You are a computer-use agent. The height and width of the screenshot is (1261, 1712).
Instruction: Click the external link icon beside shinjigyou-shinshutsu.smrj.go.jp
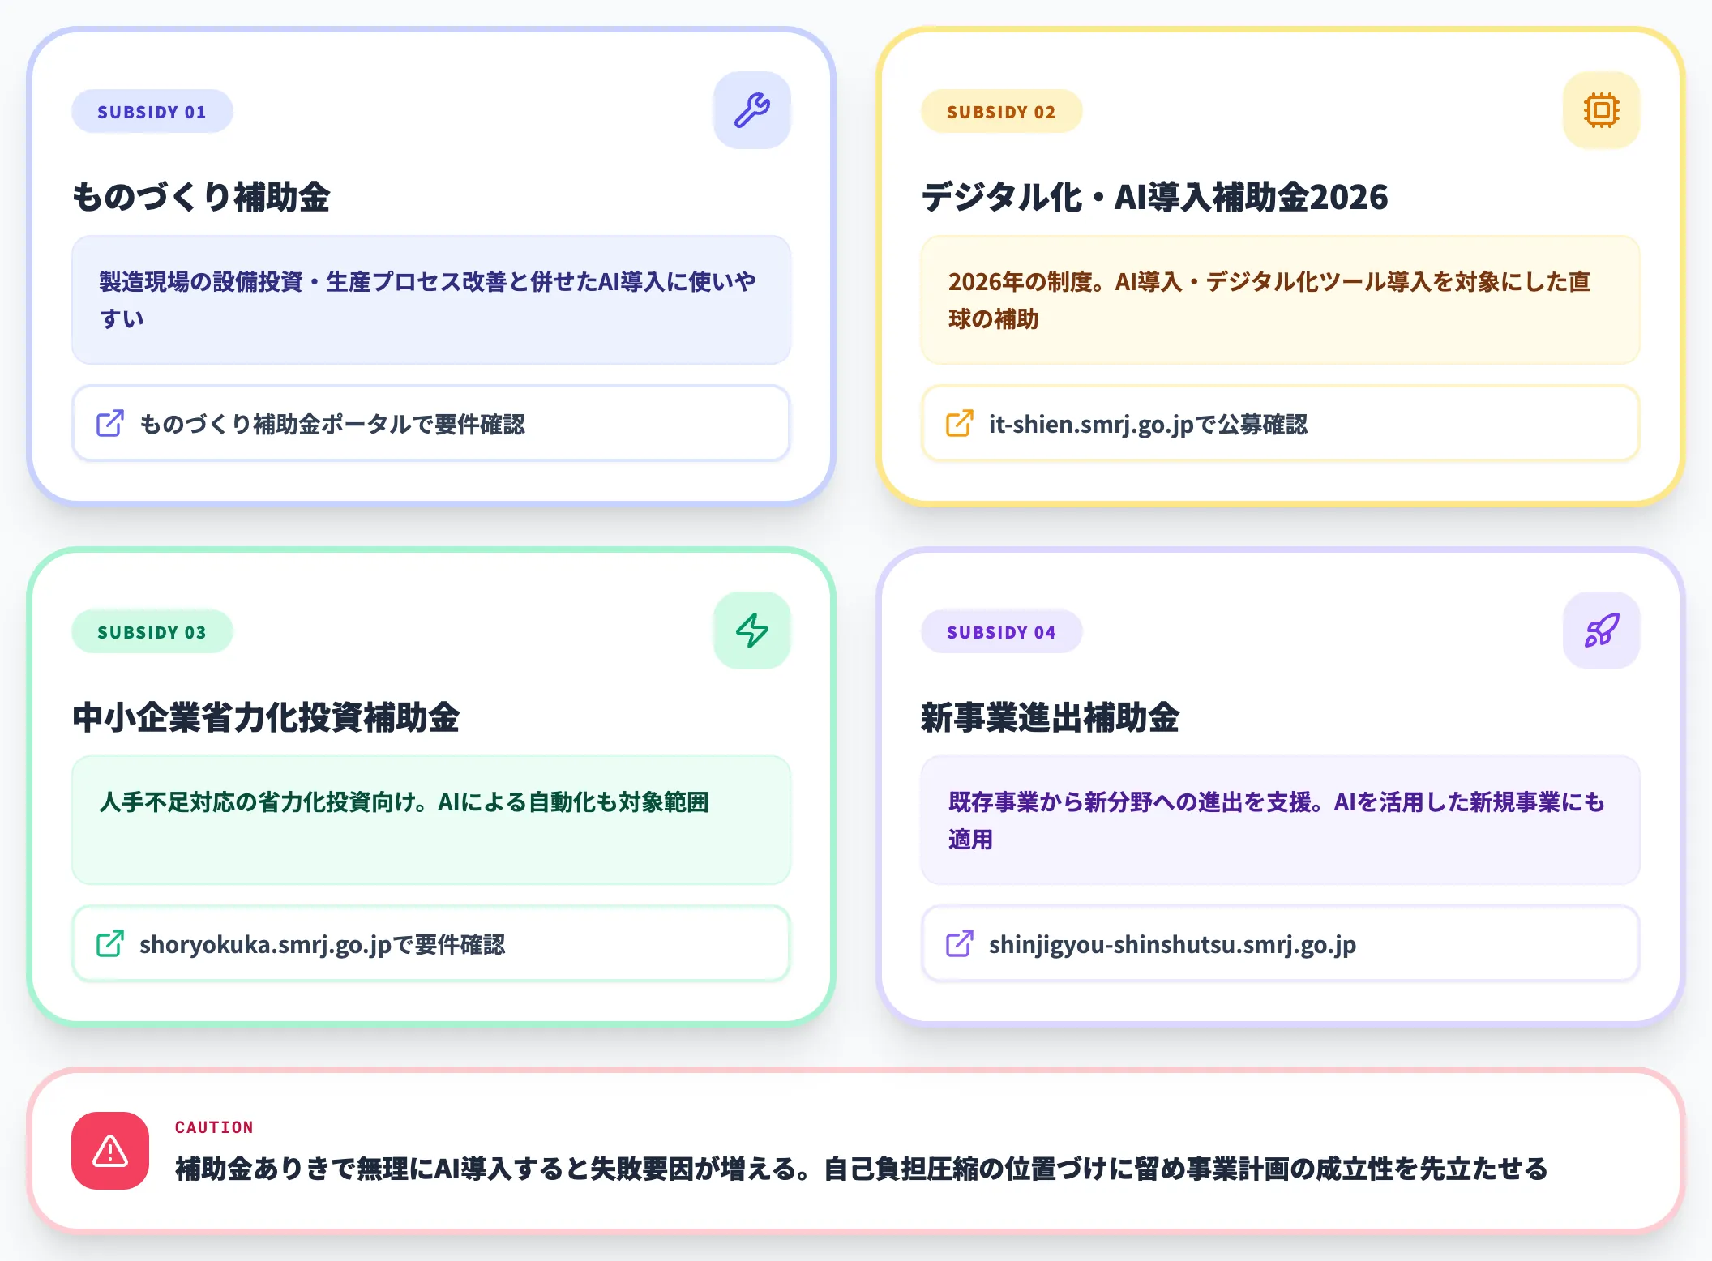click(958, 944)
